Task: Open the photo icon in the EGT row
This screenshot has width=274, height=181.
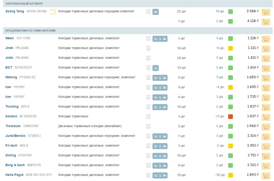Action: coord(156,68)
